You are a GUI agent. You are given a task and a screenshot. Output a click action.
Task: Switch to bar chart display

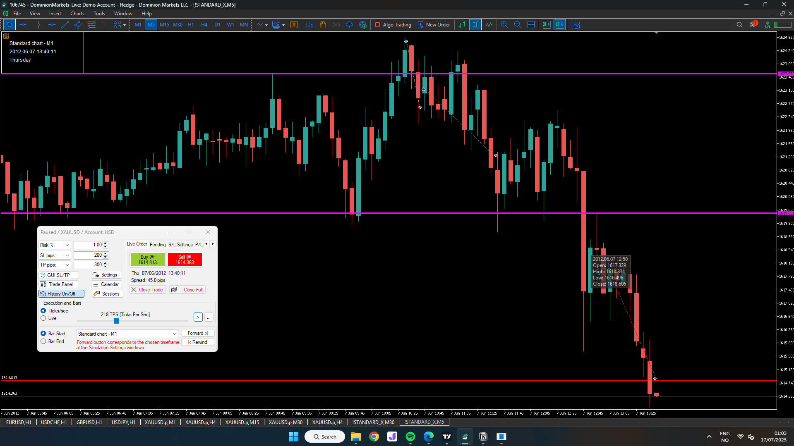(462, 25)
